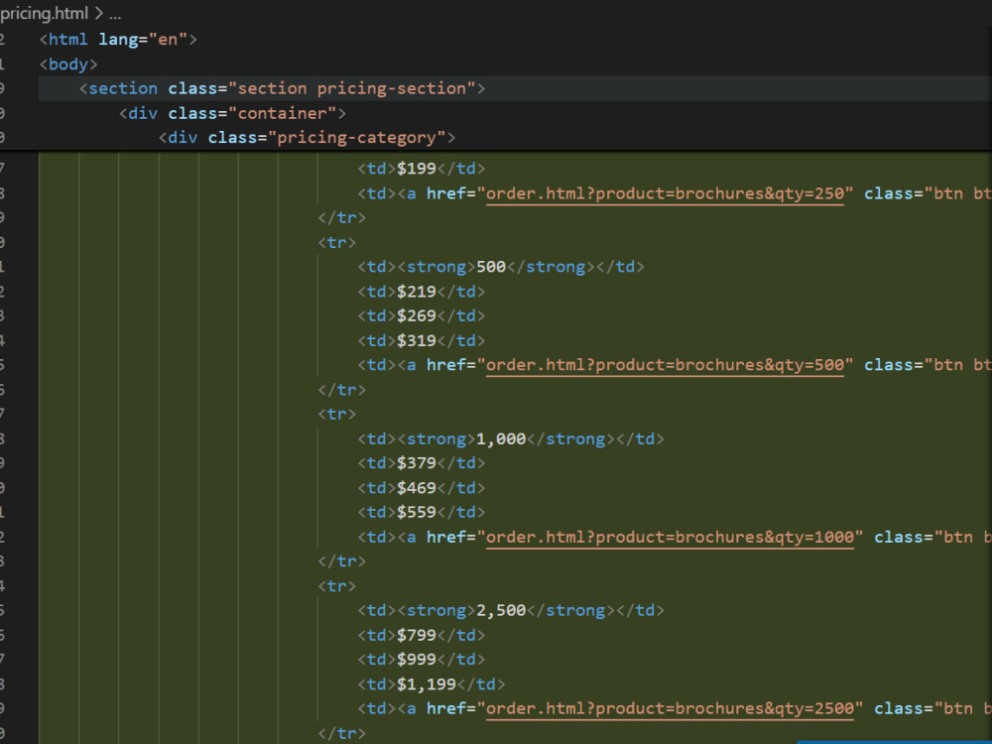Click the tr tag above strong 500

(337, 243)
